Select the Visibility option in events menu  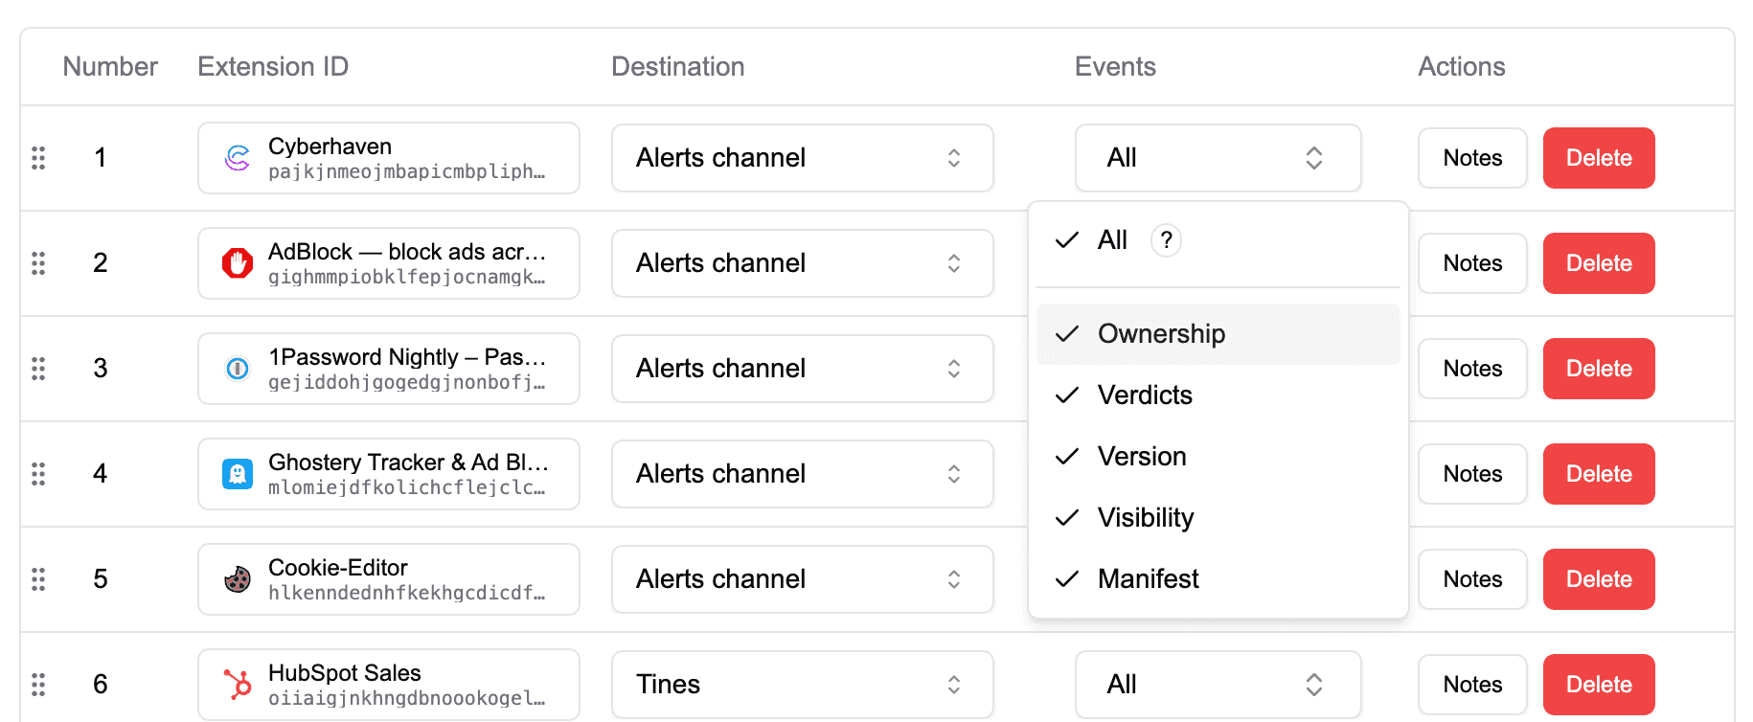coord(1218,518)
